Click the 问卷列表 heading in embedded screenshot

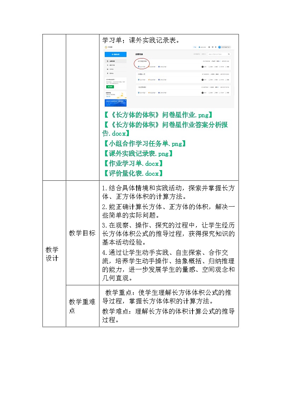[139, 54]
